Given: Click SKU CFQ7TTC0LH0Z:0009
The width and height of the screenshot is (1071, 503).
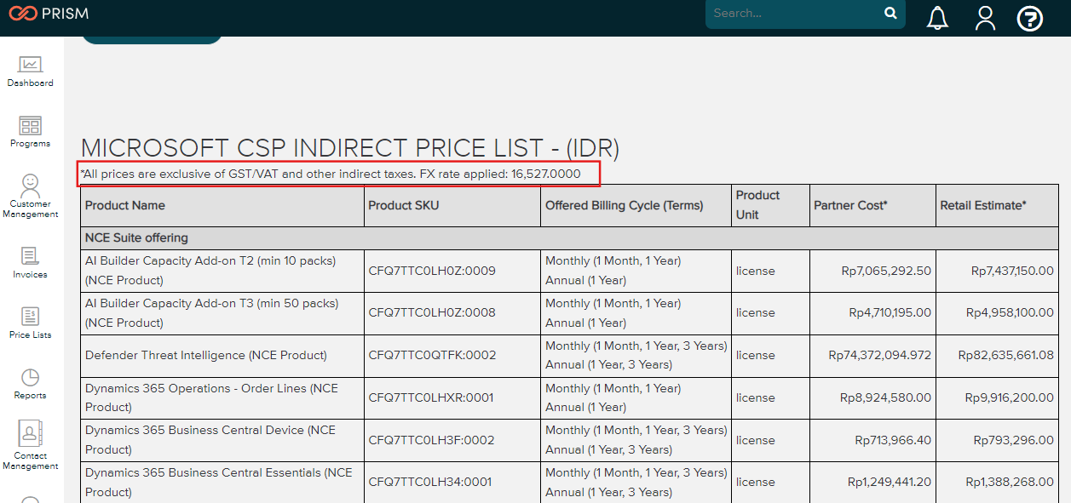Looking at the screenshot, I should pyautogui.click(x=432, y=272).
